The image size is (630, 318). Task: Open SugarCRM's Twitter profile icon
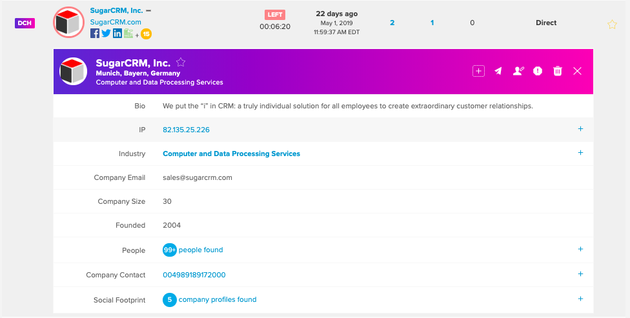106,34
